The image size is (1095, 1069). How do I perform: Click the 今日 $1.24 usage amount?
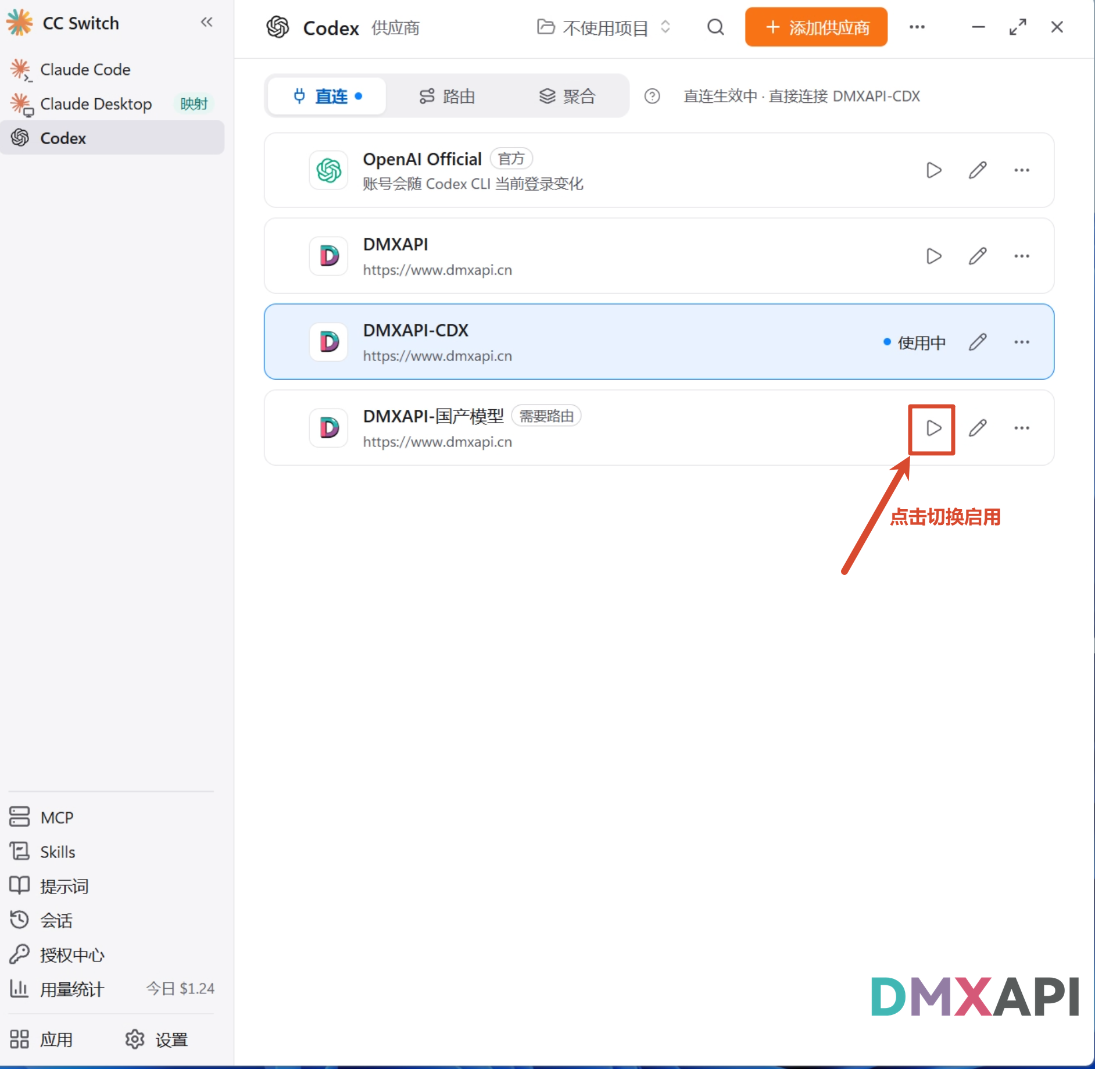(180, 989)
